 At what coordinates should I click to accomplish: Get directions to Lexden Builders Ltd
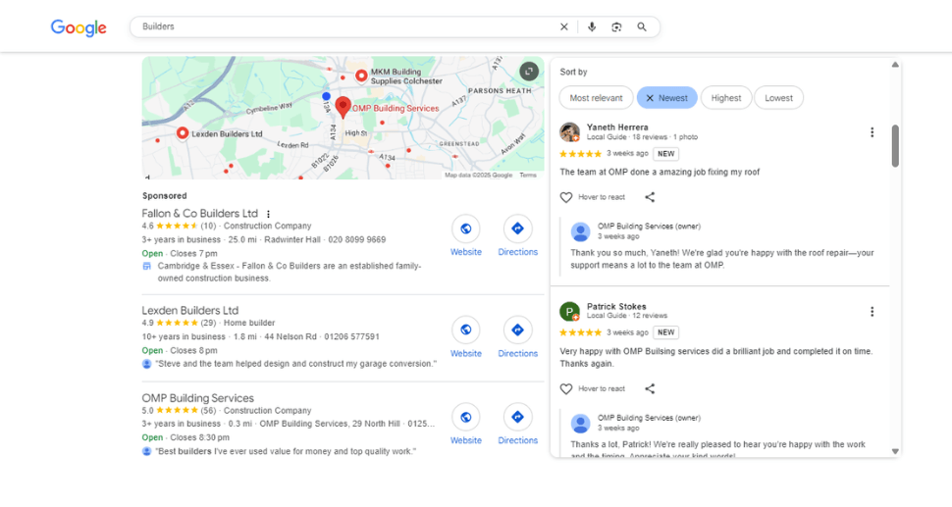click(517, 330)
